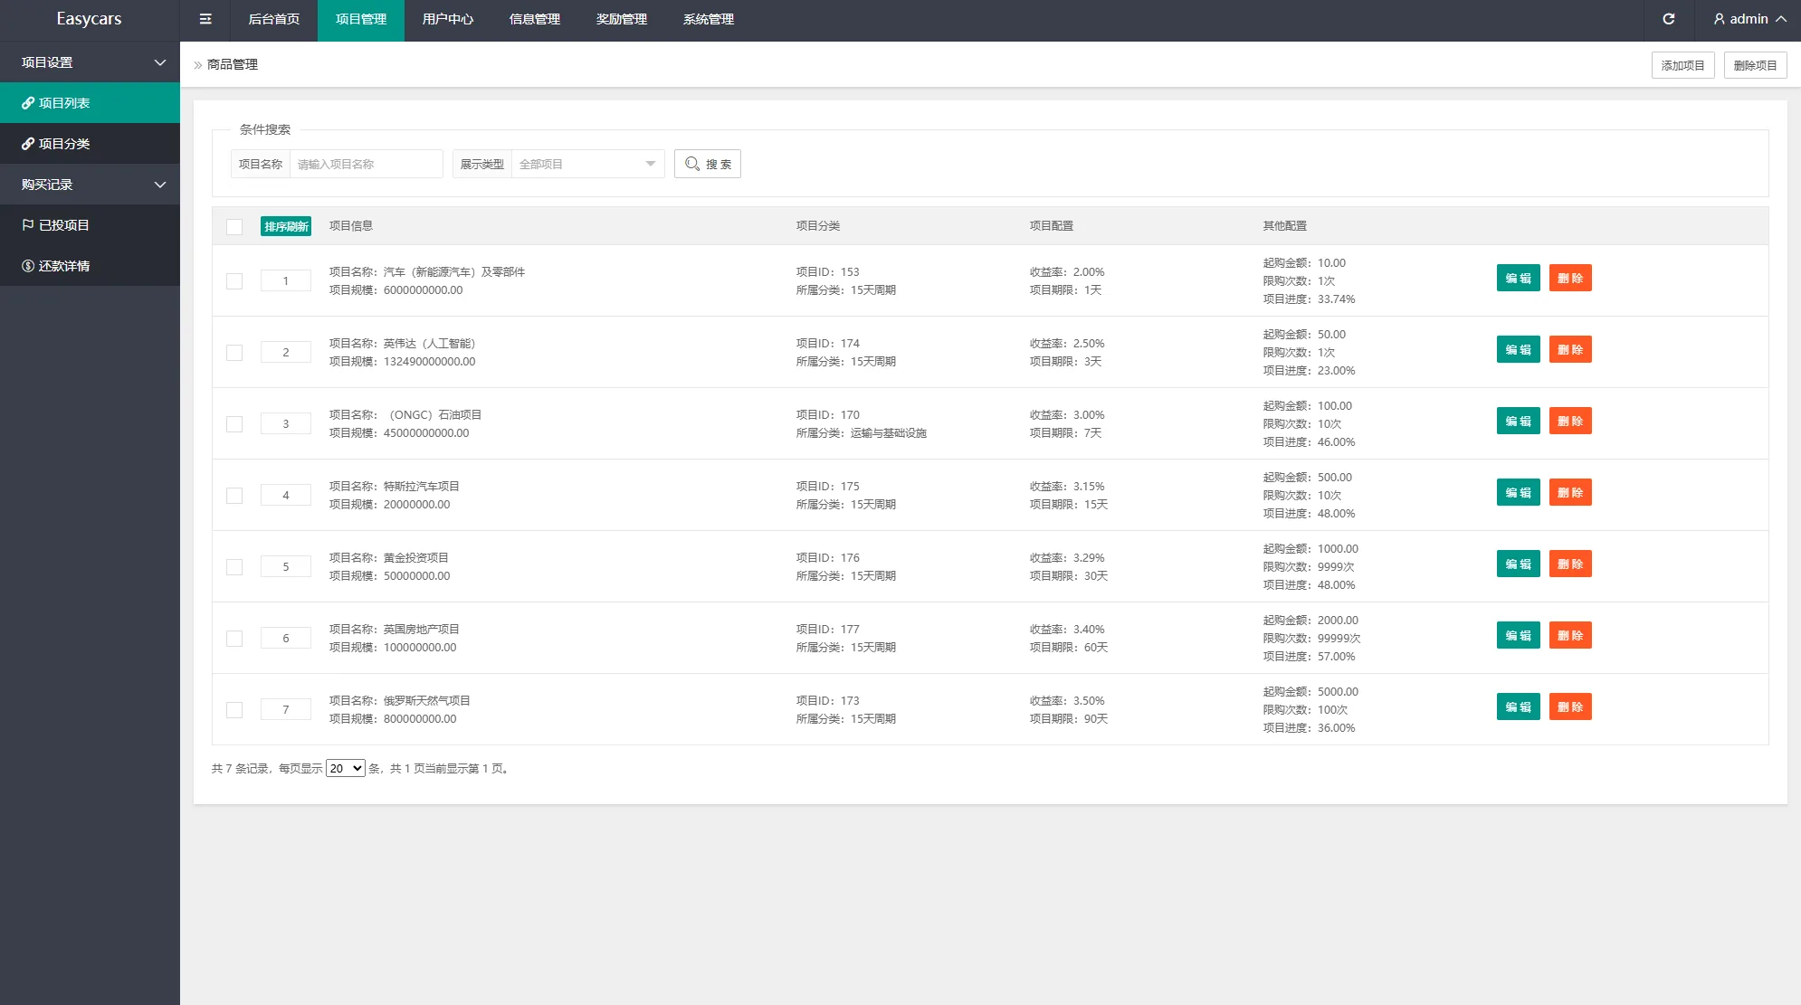The image size is (1801, 1005).
Task: Open 项目分类 link icon in sidebar
Action: click(x=28, y=144)
